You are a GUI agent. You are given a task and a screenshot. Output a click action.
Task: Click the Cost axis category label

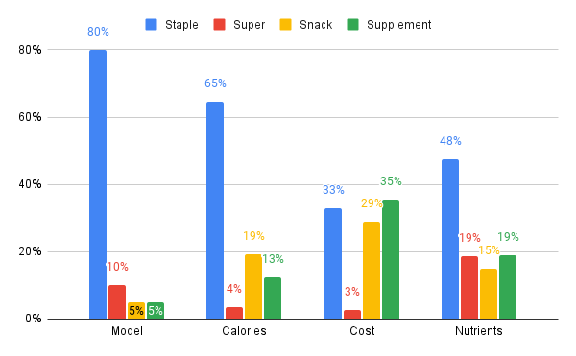point(362,331)
